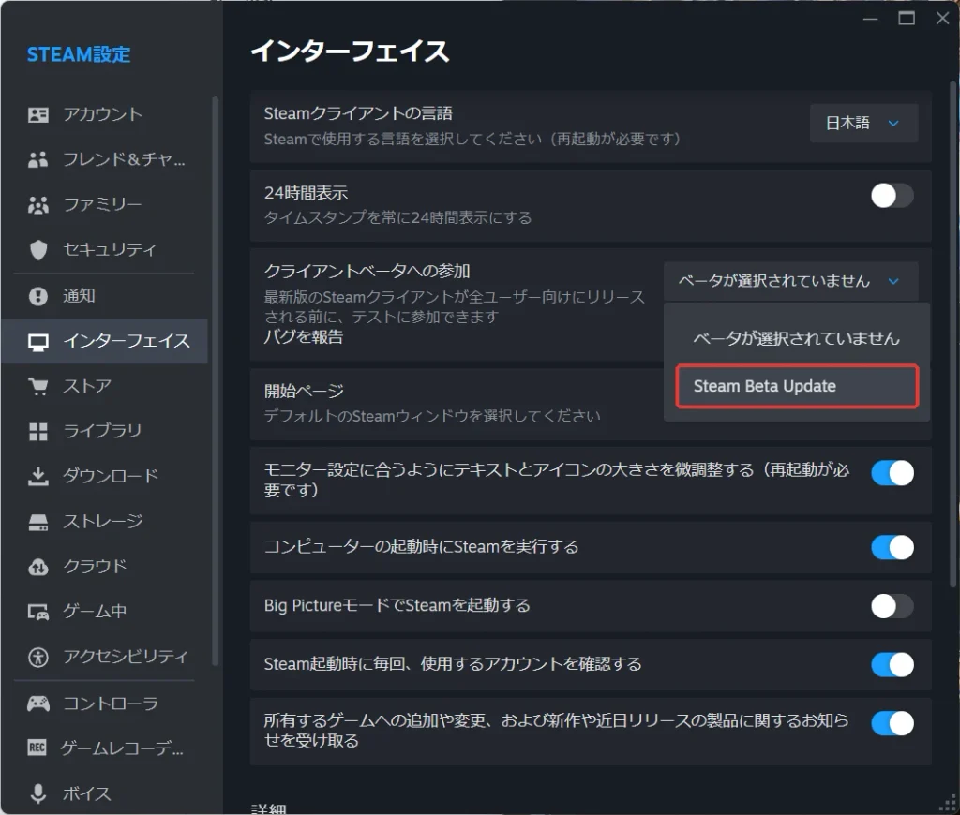Click the ストレージ drive icon
The width and height of the screenshot is (960, 815).
tap(37, 522)
